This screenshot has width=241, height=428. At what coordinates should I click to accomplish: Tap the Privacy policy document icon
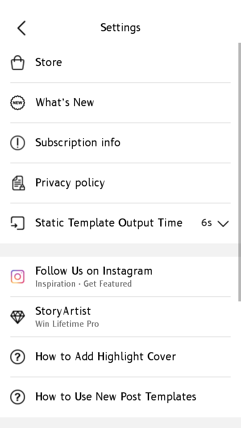tap(18, 183)
